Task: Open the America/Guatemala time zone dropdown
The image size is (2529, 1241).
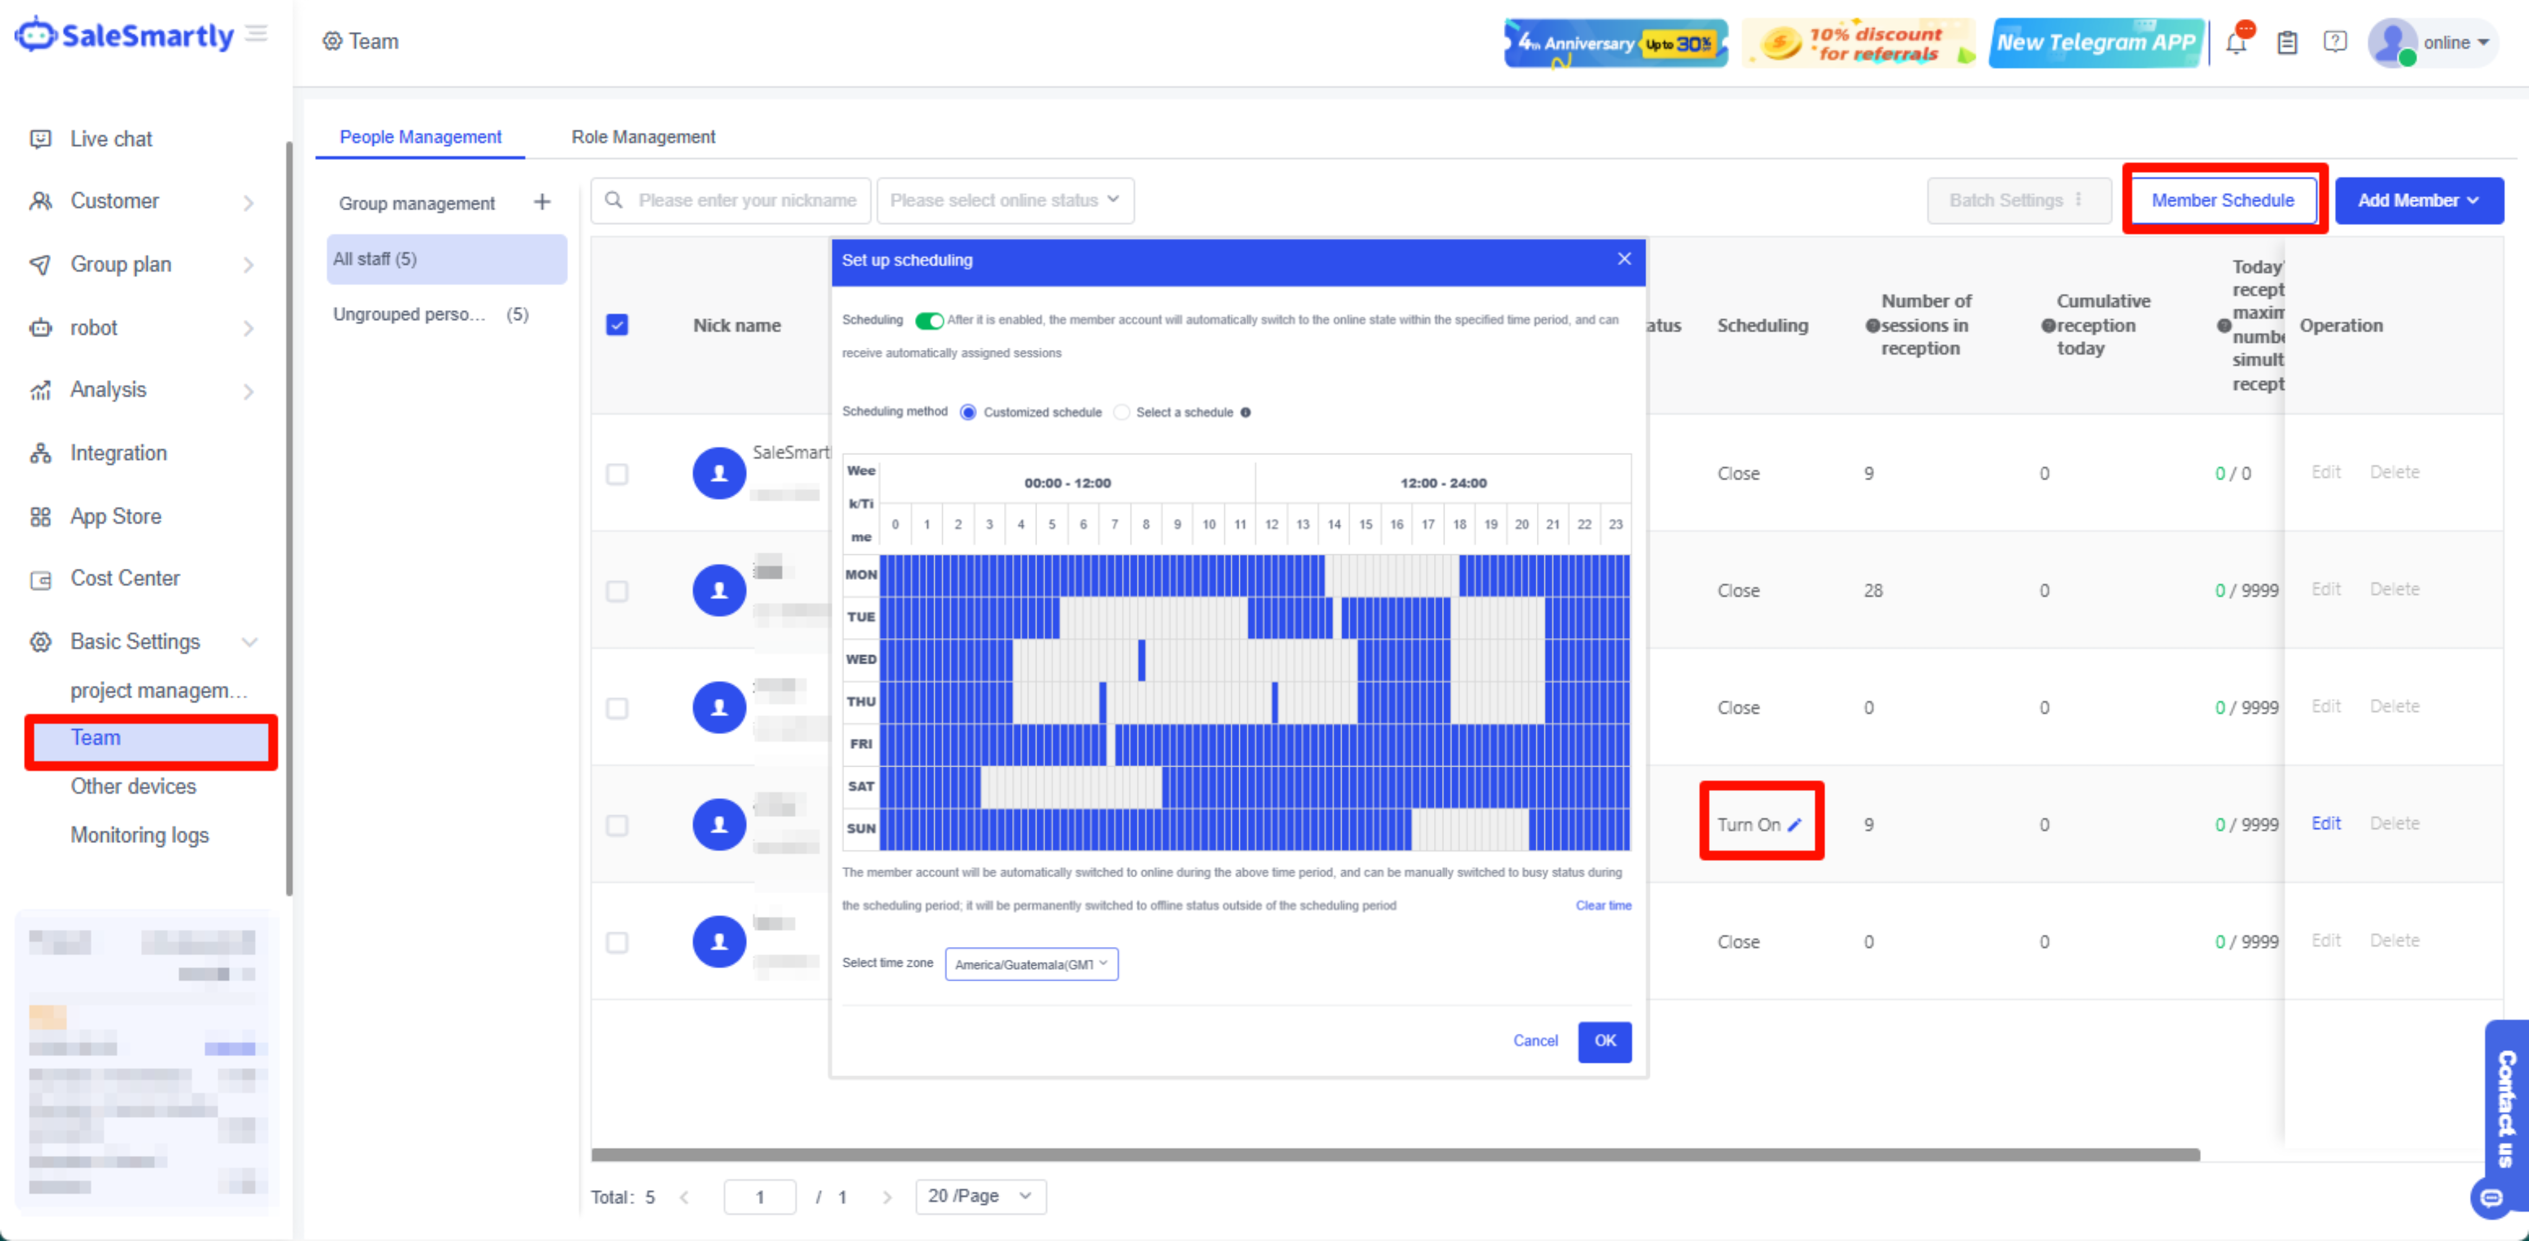Action: [1031, 963]
